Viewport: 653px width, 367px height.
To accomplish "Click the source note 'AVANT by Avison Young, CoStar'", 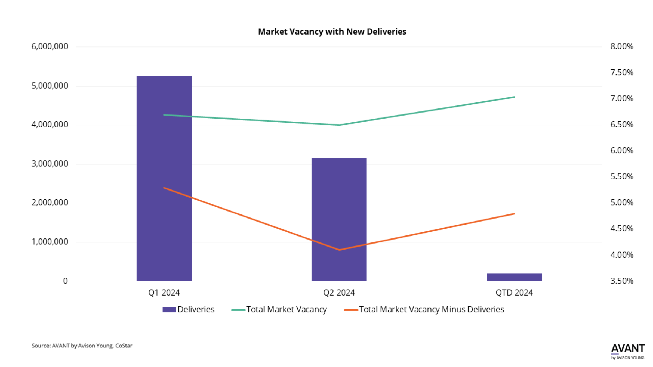I will click(x=92, y=346).
